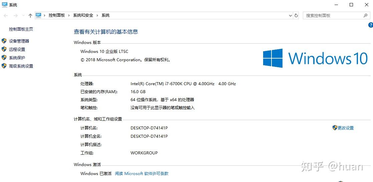Click the forward navigation arrow
Viewport: 373px width, 182px height.
16,16
